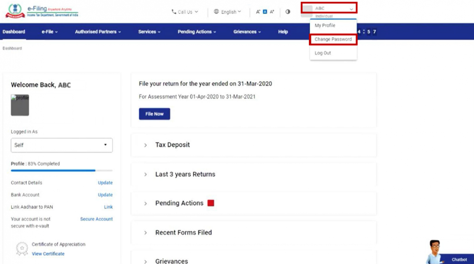This screenshot has width=474, height=264.
Task: Toggle the dark contrast theme icon
Action: coord(288,12)
